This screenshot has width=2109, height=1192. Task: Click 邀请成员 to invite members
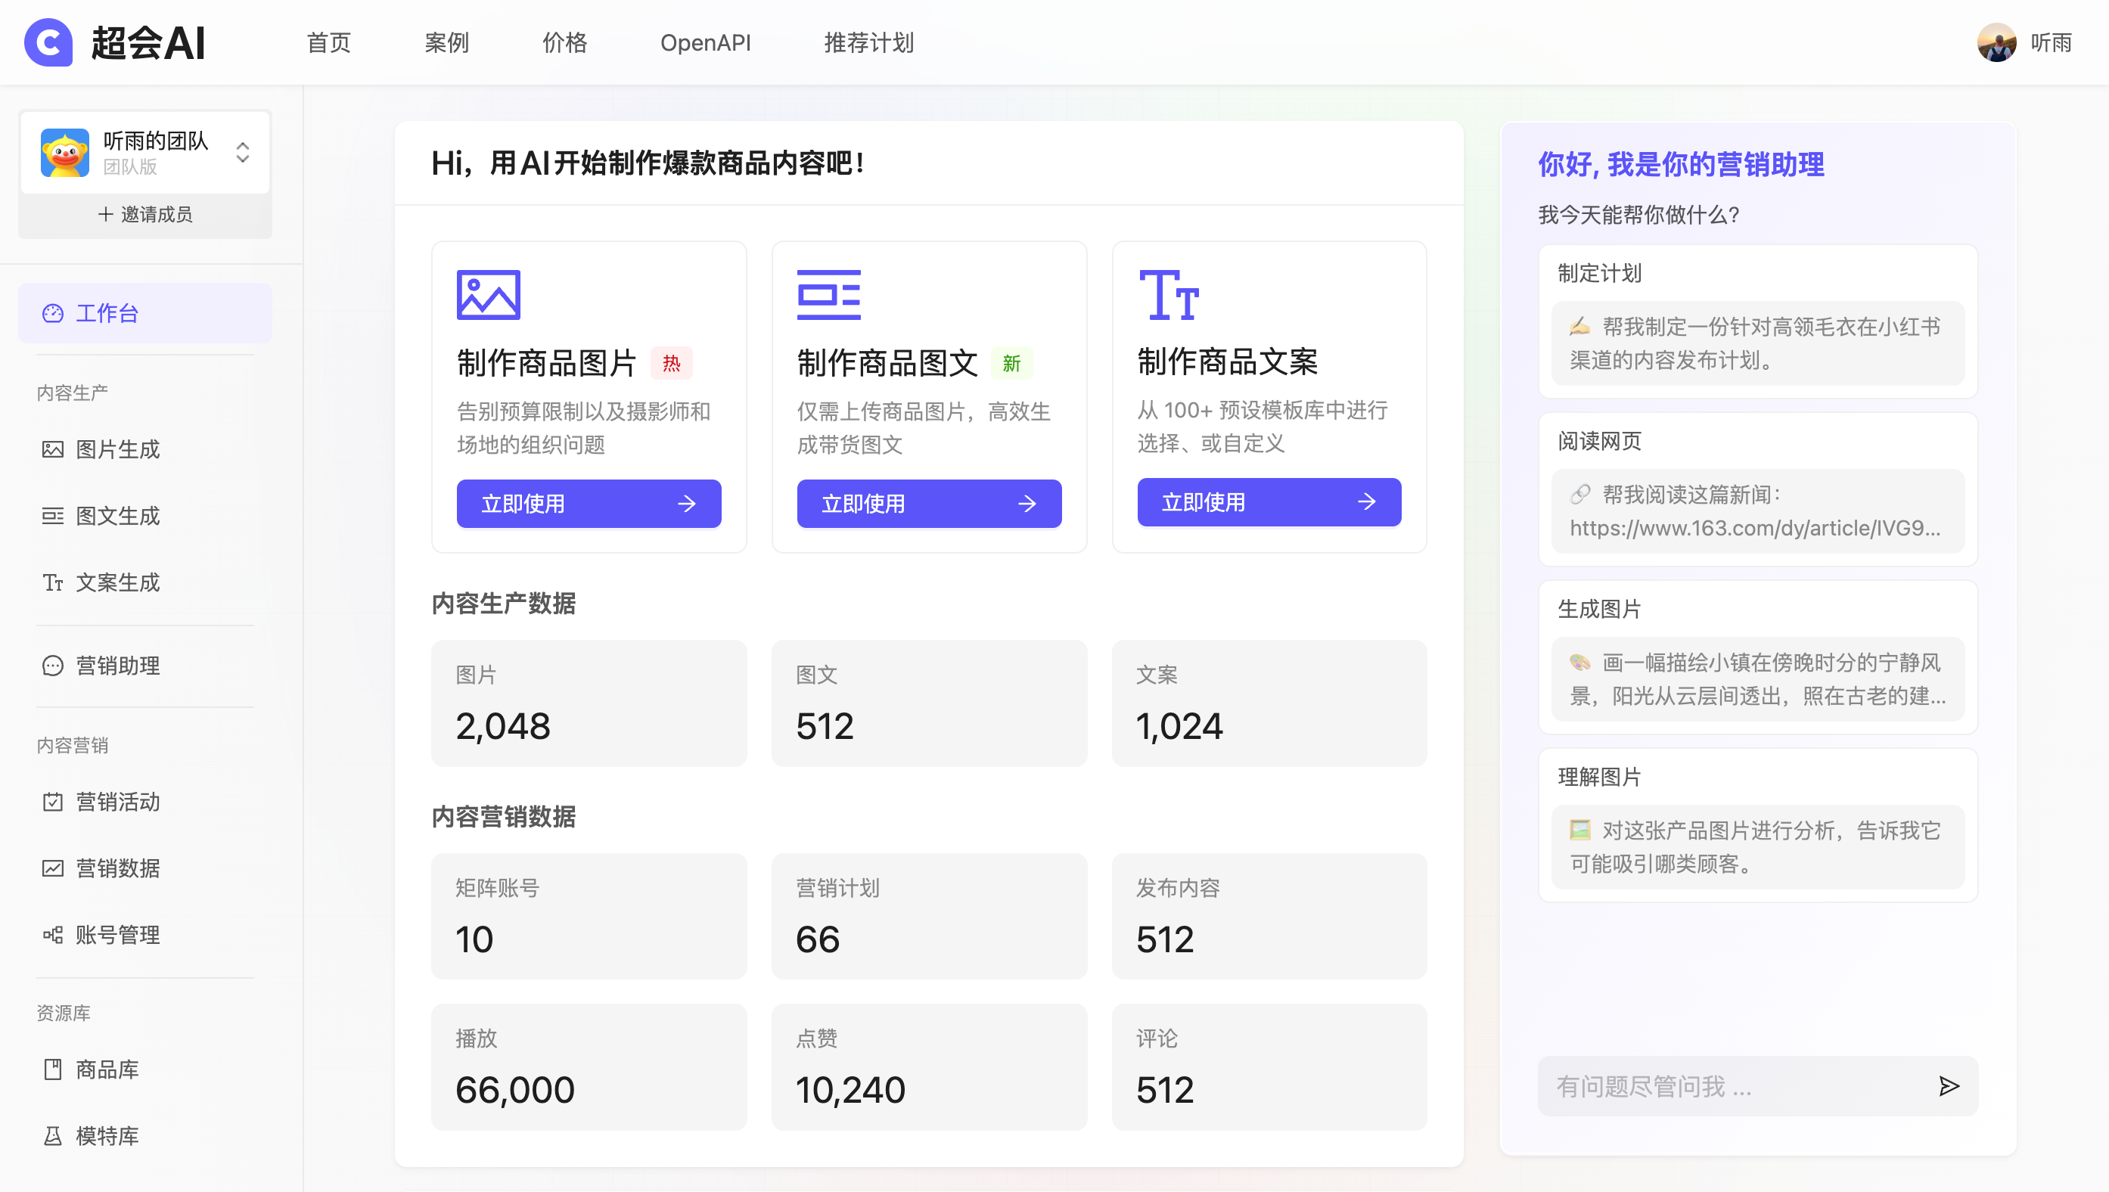click(145, 215)
